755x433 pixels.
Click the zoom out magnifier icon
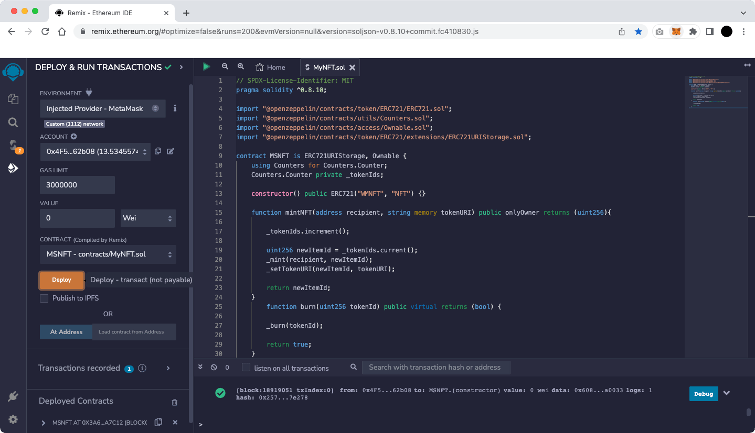point(225,66)
